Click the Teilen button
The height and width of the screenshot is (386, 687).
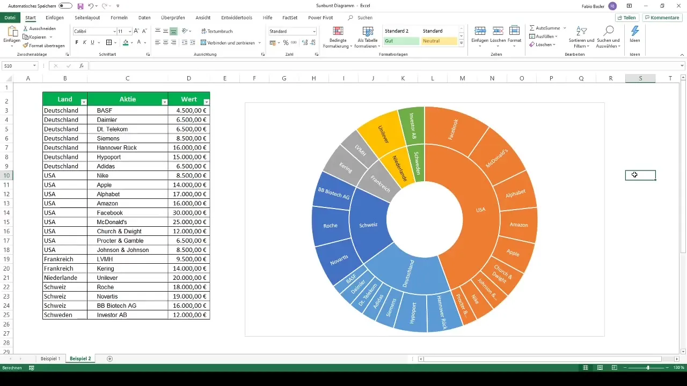[627, 18]
